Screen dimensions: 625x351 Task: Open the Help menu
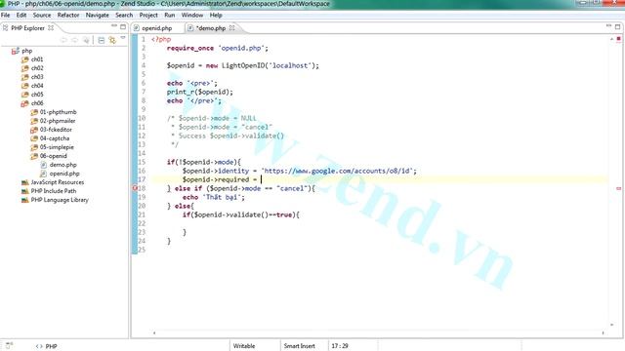coord(216,16)
